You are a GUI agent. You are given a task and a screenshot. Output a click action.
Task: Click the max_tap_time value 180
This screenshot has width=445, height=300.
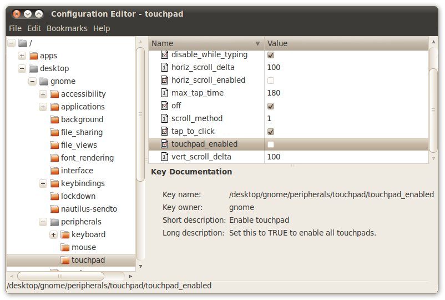274,93
